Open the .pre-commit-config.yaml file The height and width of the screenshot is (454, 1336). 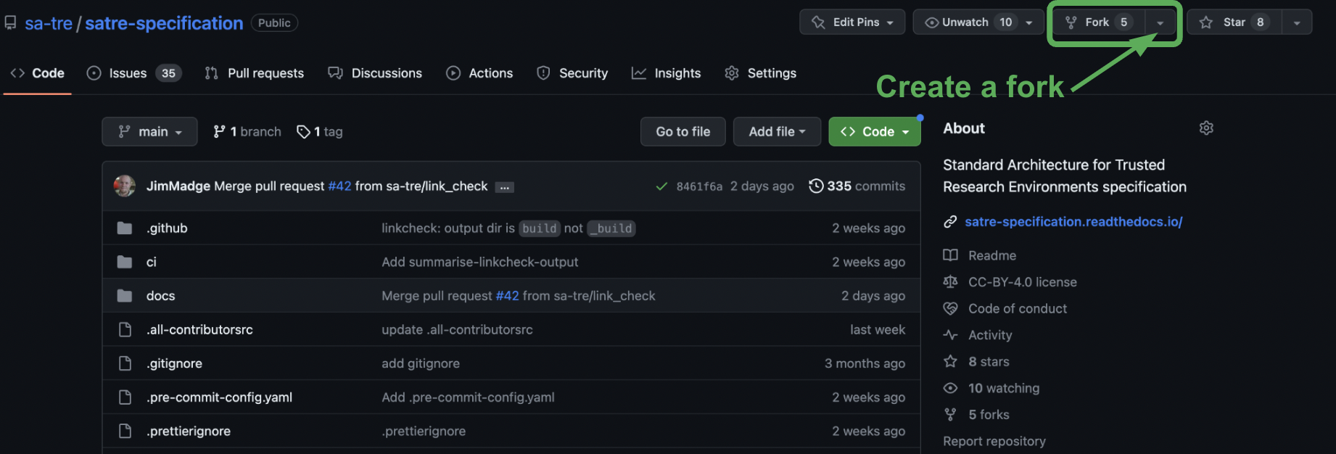point(219,397)
